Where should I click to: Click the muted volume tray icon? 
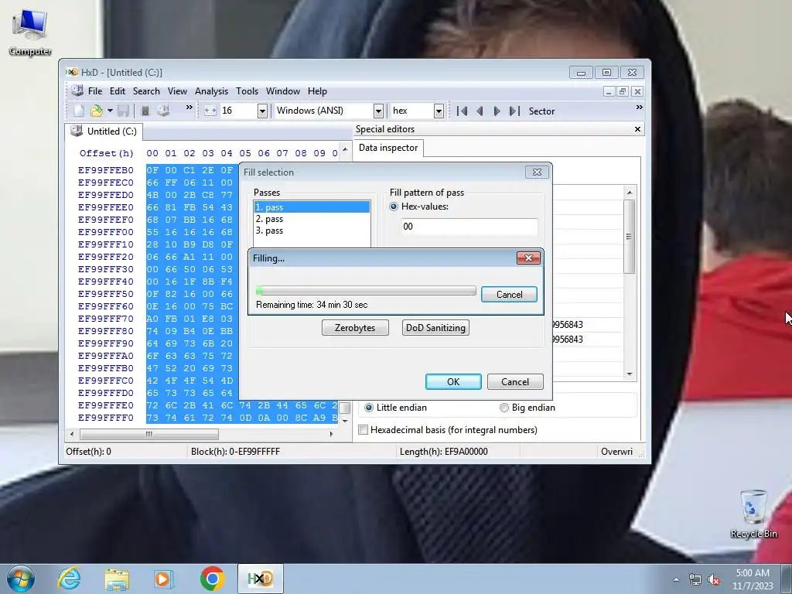tap(714, 580)
